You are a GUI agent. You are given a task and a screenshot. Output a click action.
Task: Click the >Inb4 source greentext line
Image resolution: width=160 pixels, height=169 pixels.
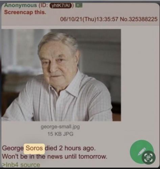pyautogui.click(x=21, y=165)
